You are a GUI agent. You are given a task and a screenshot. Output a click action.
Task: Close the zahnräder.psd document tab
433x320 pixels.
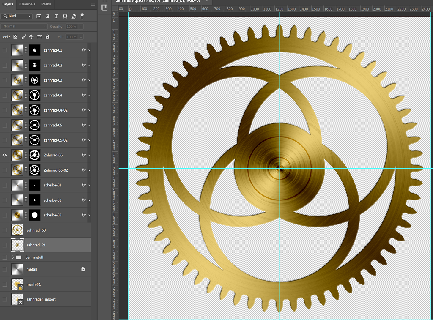(x=207, y=1)
